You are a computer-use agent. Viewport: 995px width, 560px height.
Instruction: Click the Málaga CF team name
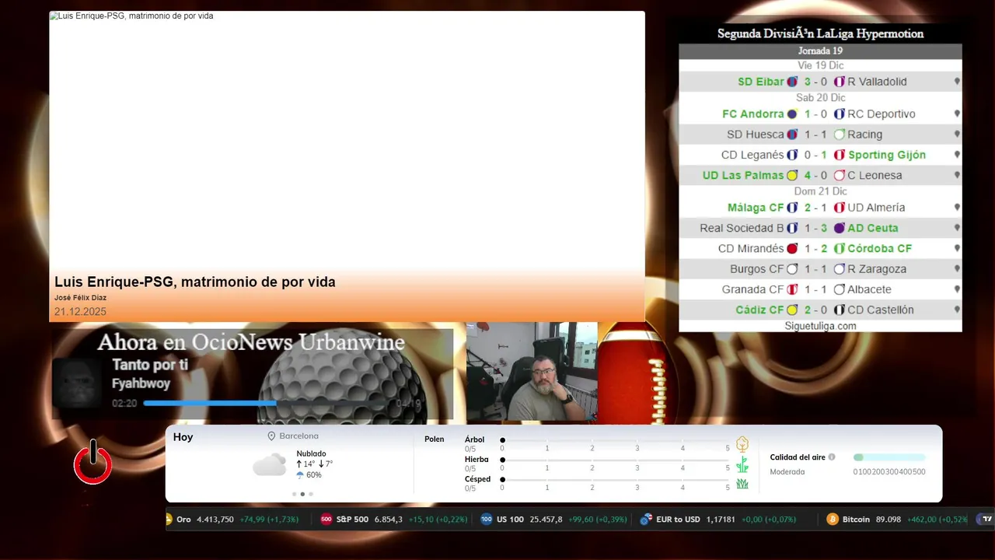(x=756, y=208)
